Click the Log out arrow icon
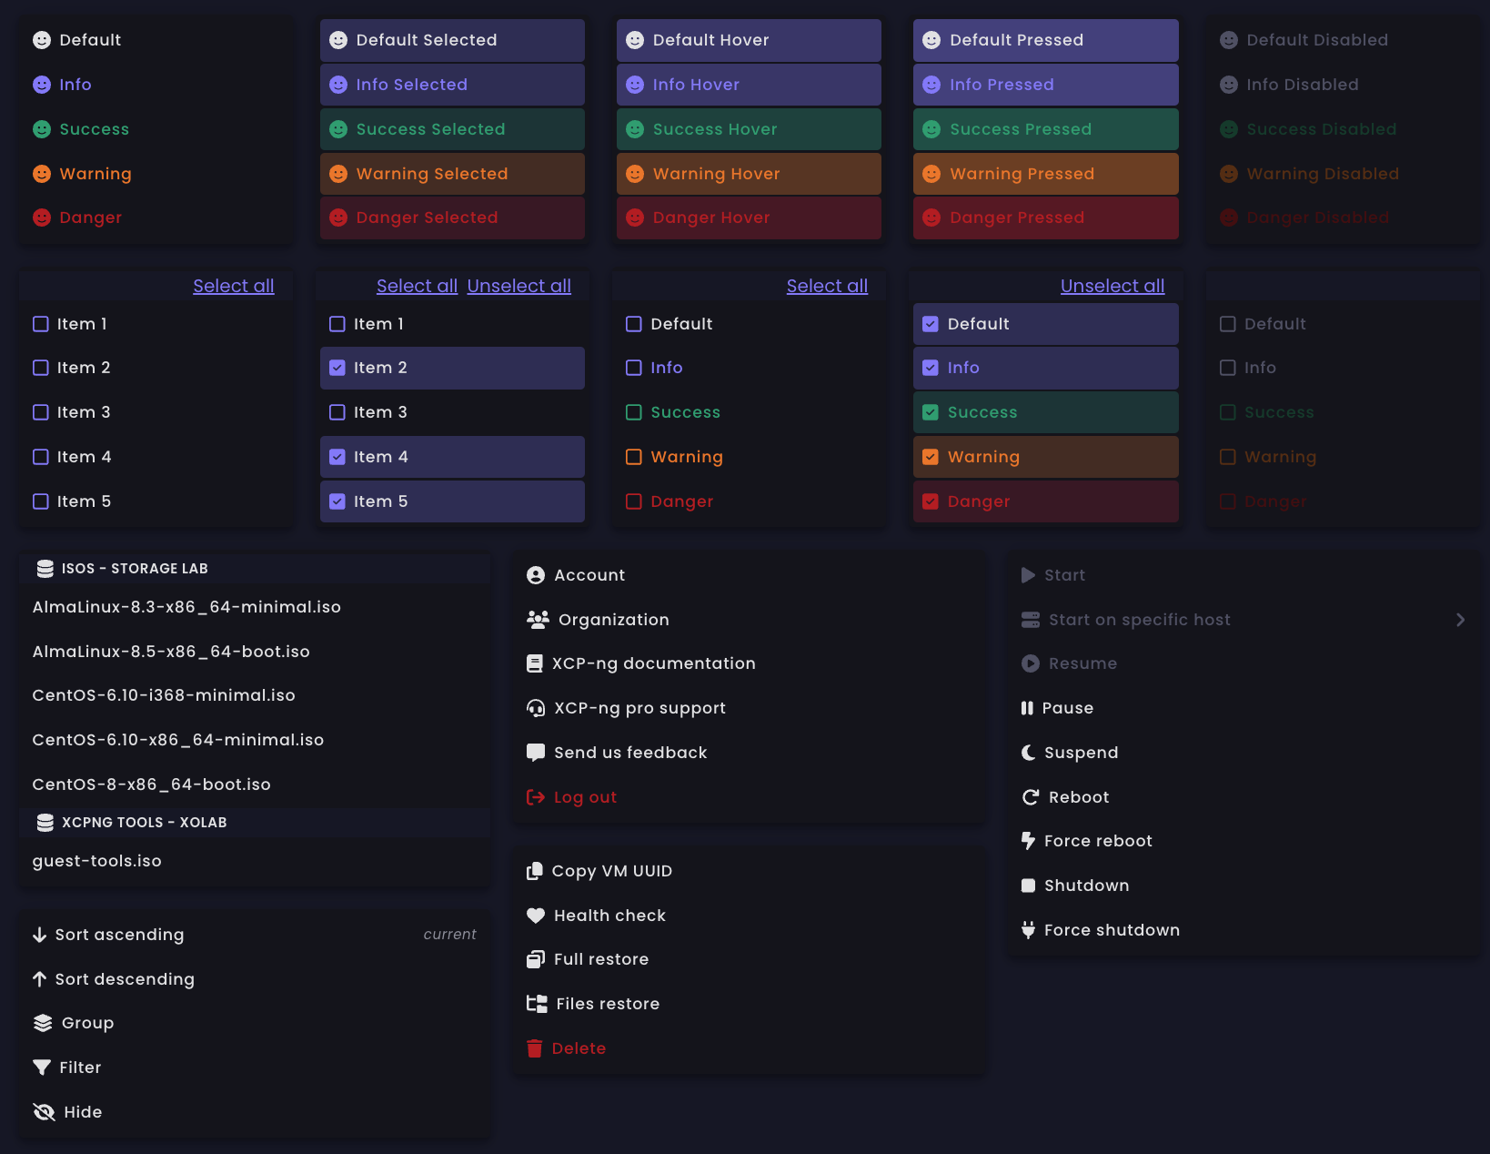1490x1154 pixels. (536, 797)
